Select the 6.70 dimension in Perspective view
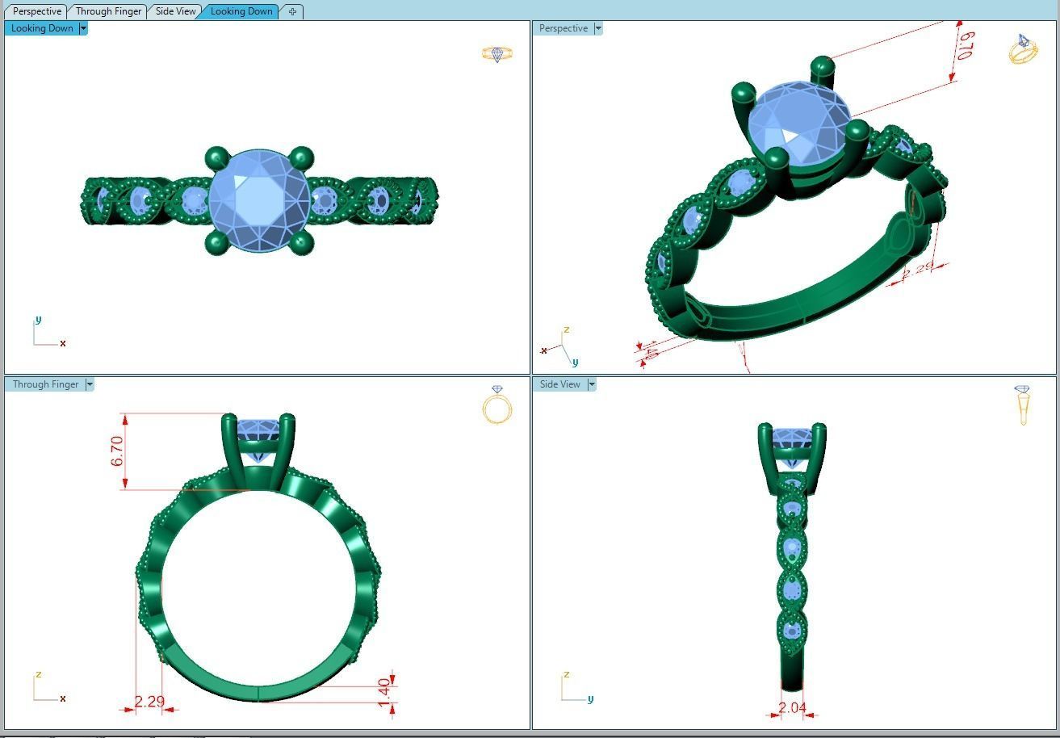1060x738 pixels. click(x=967, y=45)
